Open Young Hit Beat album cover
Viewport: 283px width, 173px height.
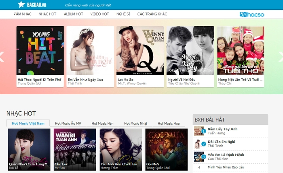(40, 51)
